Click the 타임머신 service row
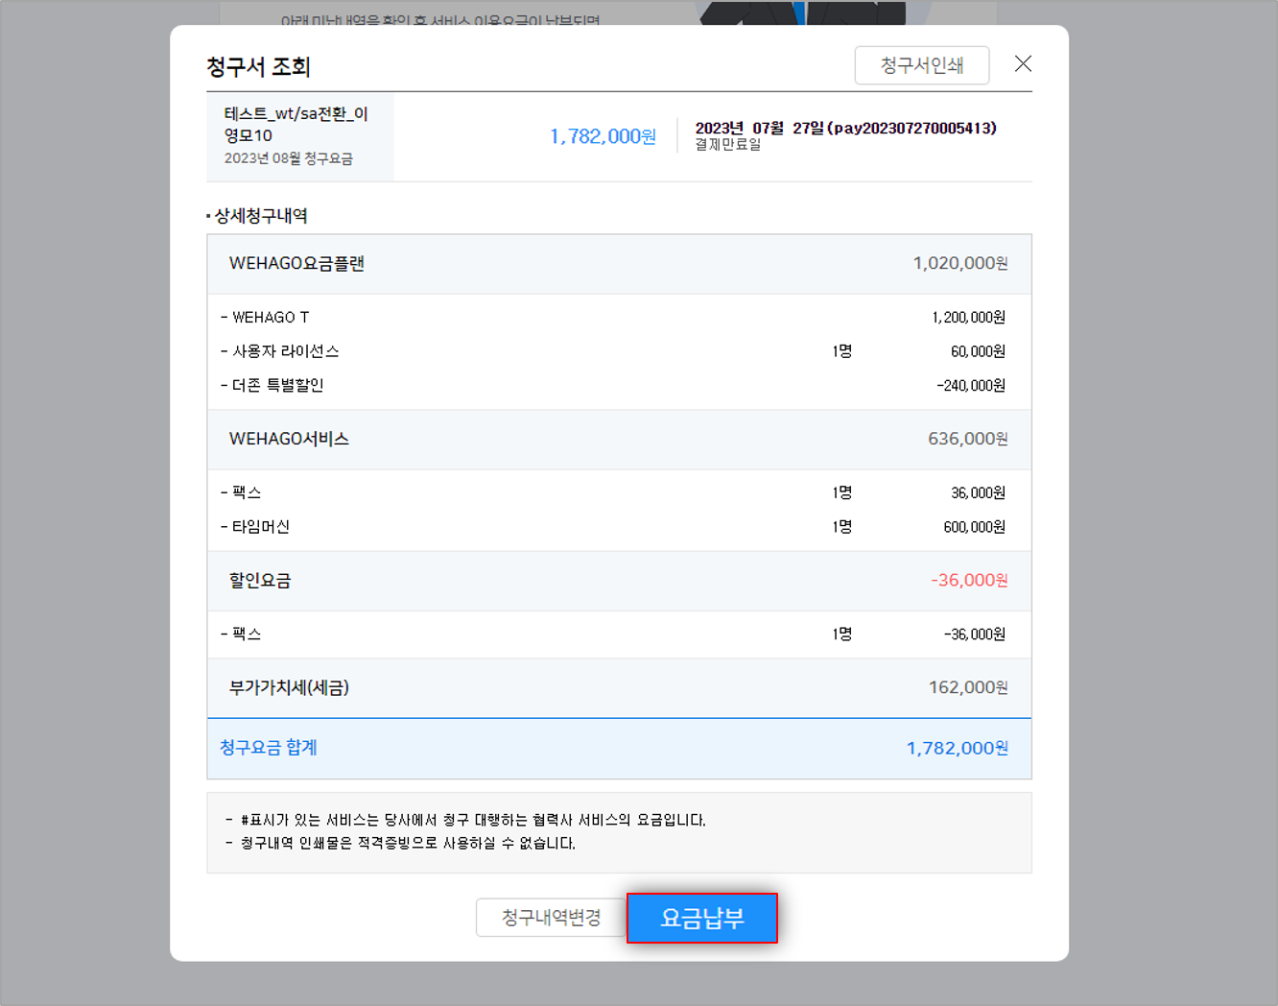1278x1006 pixels. pos(261,527)
